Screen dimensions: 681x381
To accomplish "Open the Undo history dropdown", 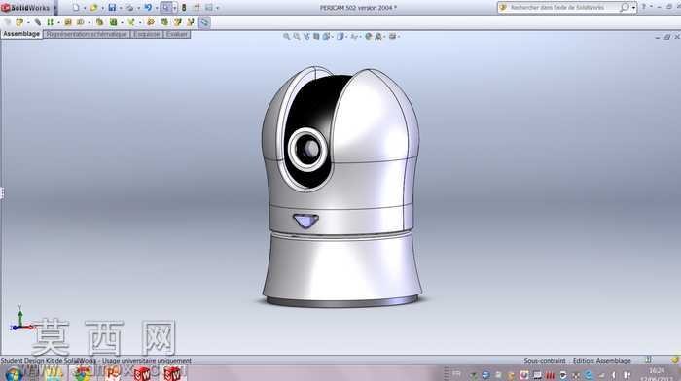I will 157,8.
